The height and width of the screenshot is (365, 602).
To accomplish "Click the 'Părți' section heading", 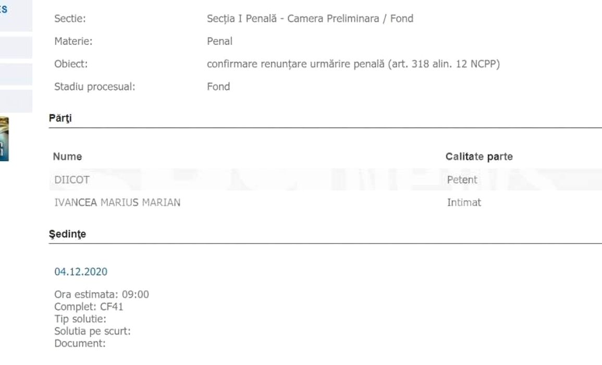I will [60, 118].
